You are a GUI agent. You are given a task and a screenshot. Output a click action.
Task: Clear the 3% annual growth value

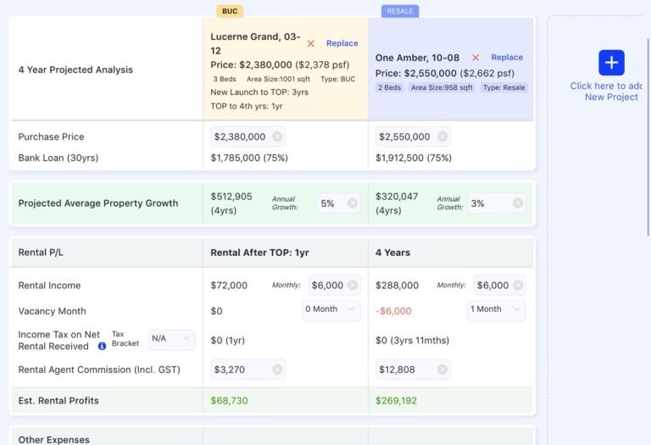click(x=518, y=203)
